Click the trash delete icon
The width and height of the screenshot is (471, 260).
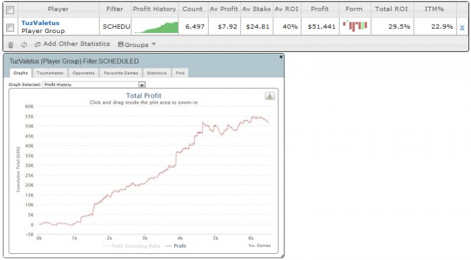(11, 45)
